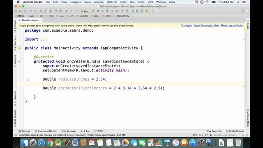Click the override gutter icon beside onCreate

(x=19, y=61)
